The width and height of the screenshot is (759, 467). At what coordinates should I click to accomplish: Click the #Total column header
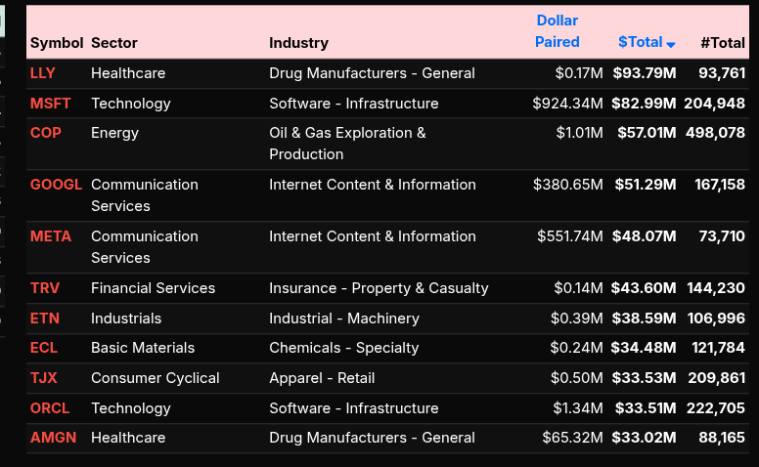tap(722, 43)
